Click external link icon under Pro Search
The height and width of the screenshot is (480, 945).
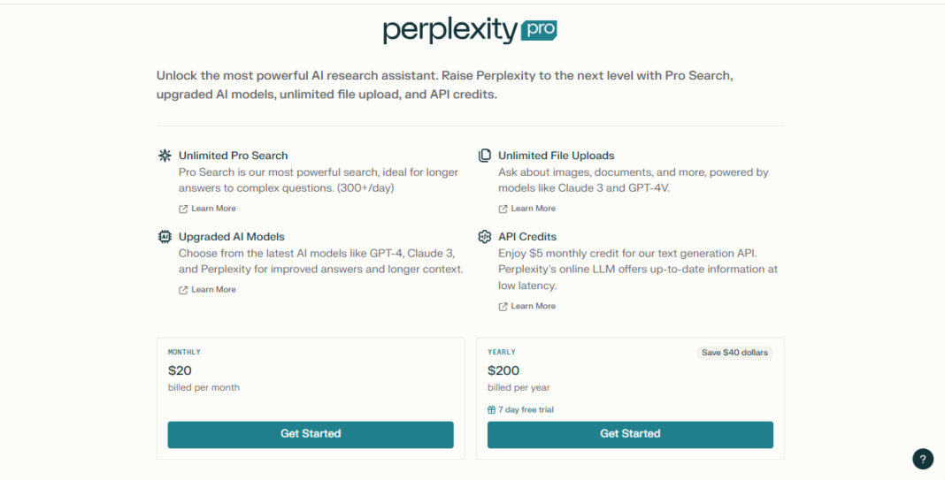(183, 209)
